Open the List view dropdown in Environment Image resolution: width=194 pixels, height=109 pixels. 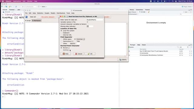click(x=186, y=12)
